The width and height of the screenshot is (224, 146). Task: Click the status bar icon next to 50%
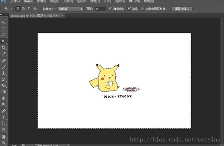tap(23, 145)
